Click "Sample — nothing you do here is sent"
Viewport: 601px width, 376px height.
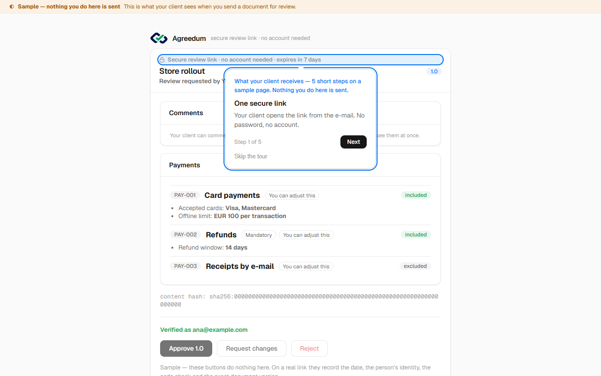point(69,7)
